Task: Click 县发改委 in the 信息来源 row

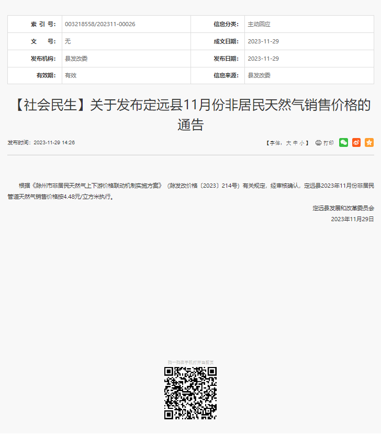Action: pyautogui.click(x=259, y=75)
